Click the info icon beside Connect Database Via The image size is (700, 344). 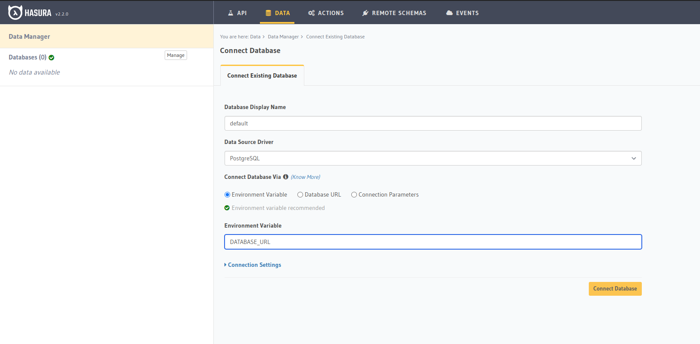point(285,177)
